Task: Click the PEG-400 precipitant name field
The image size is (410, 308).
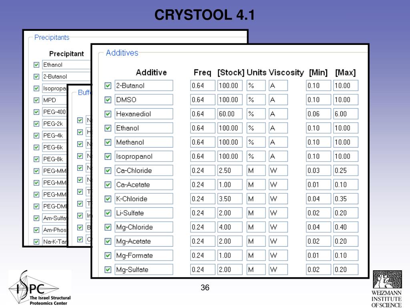Action: point(54,112)
